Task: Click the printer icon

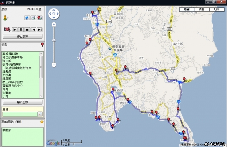Action: [x=33, y=18]
